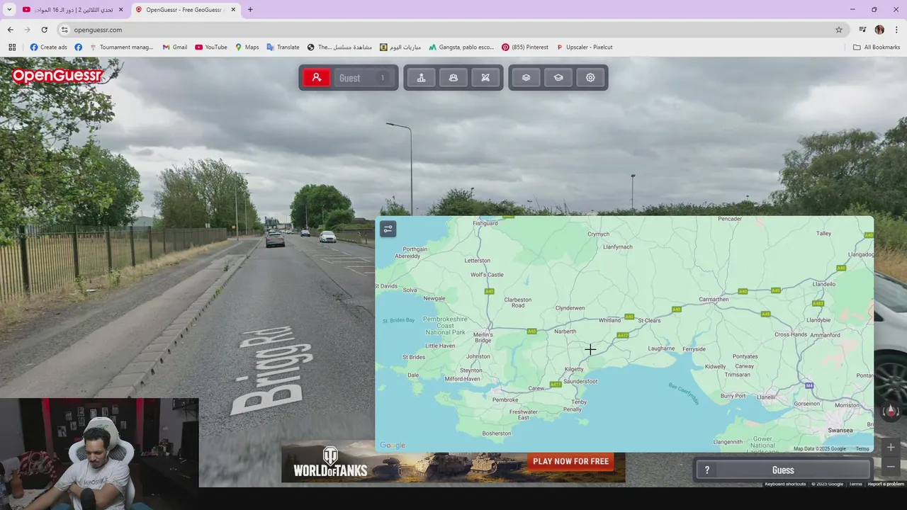Click Swansea on the map
Image resolution: width=907 pixels, height=510 pixels.
(840, 430)
